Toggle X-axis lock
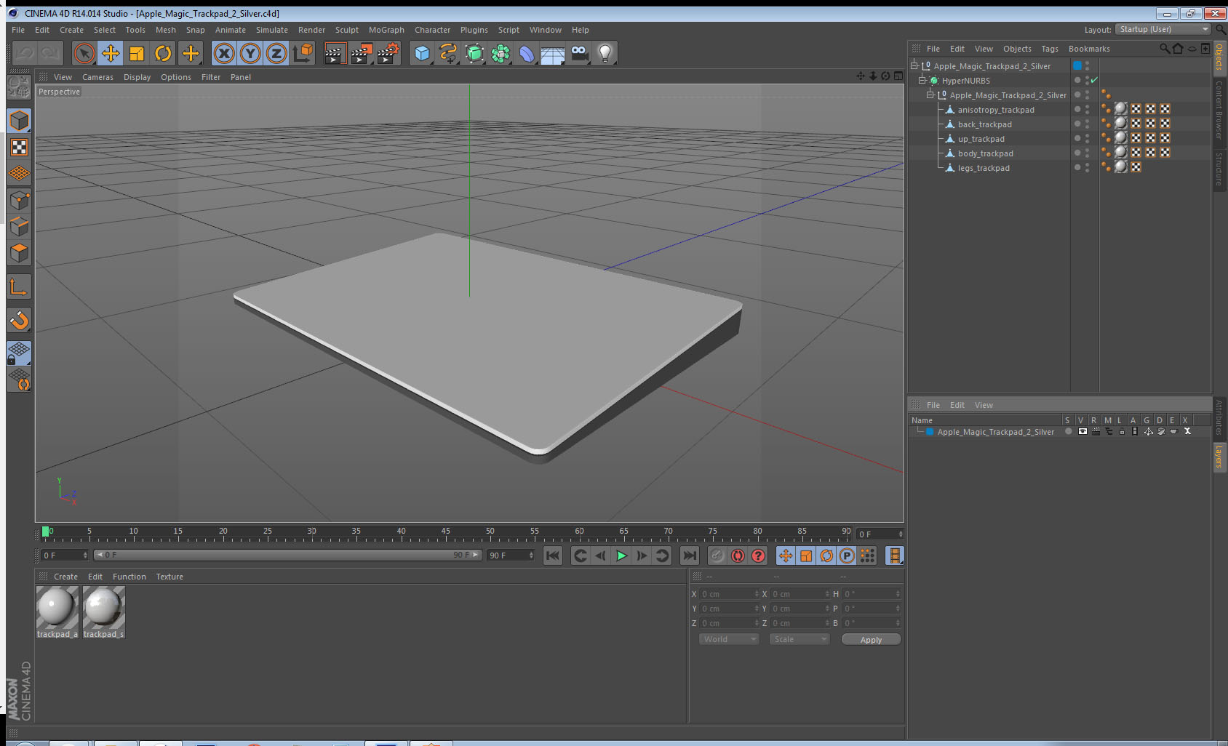 pyautogui.click(x=224, y=53)
